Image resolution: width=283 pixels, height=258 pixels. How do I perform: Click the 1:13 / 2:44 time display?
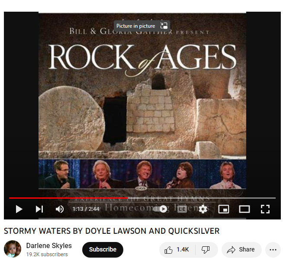click(86, 209)
